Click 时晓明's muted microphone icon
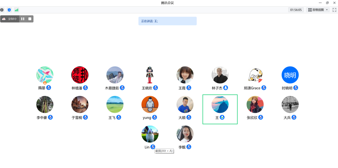The image size is (338, 168). coord(295,88)
